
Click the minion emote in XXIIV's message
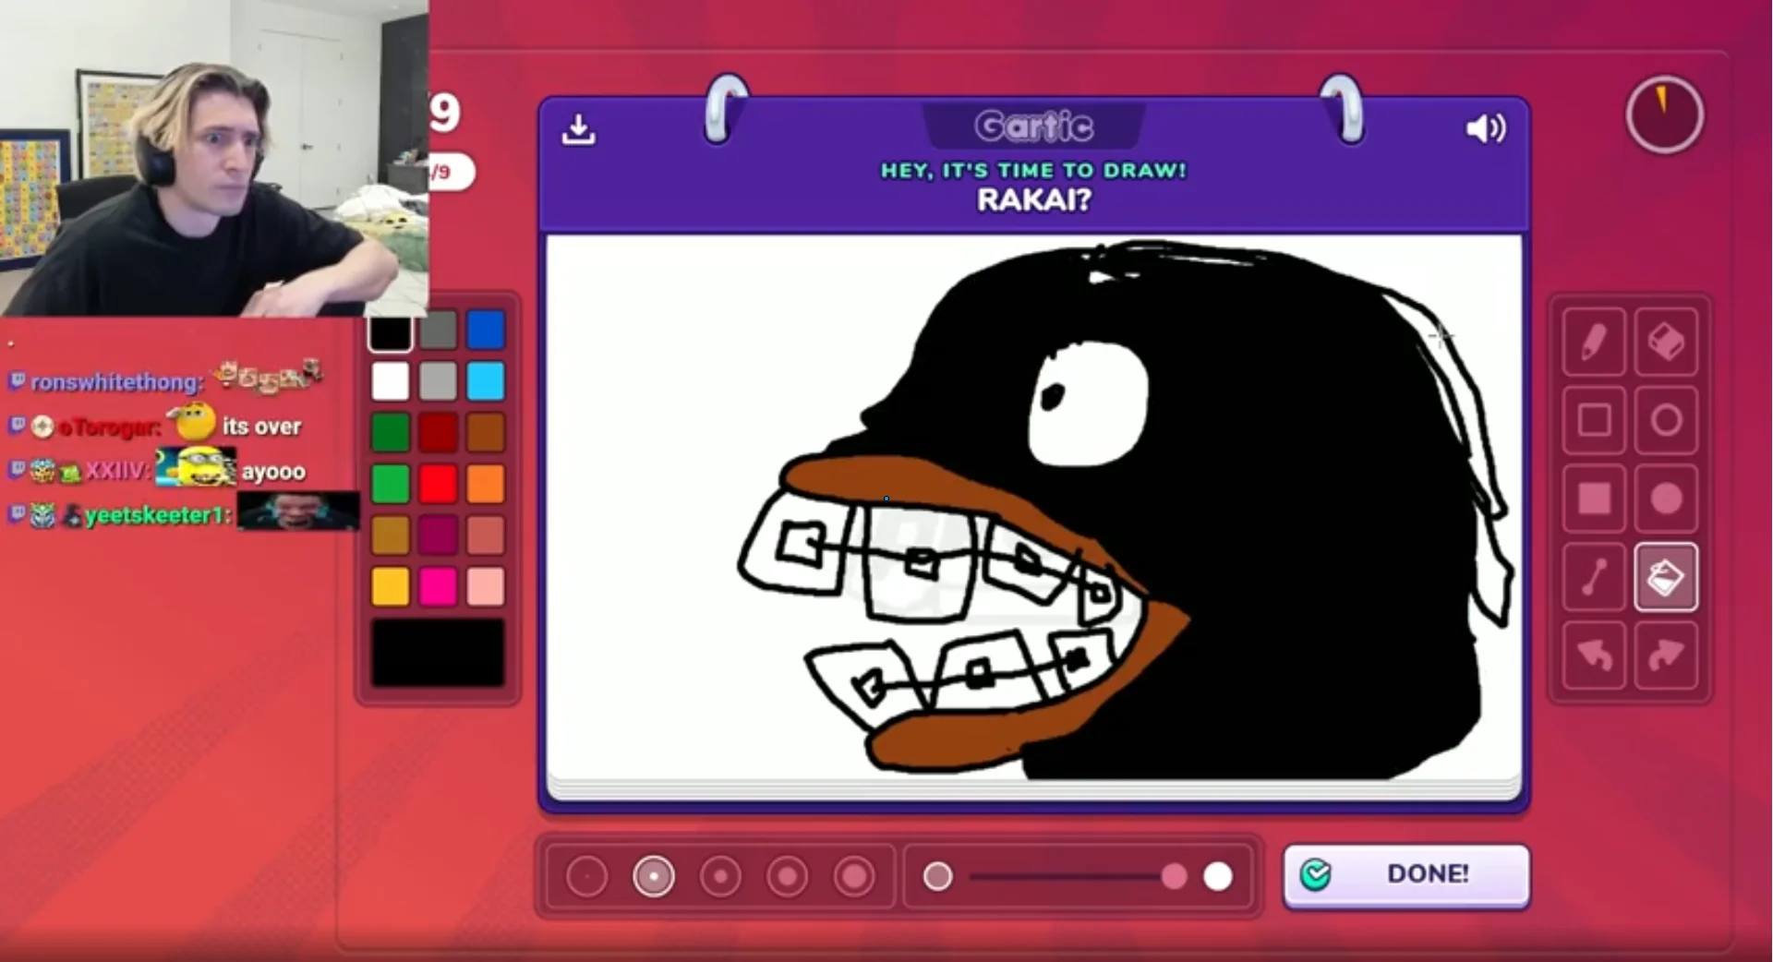(x=196, y=467)
